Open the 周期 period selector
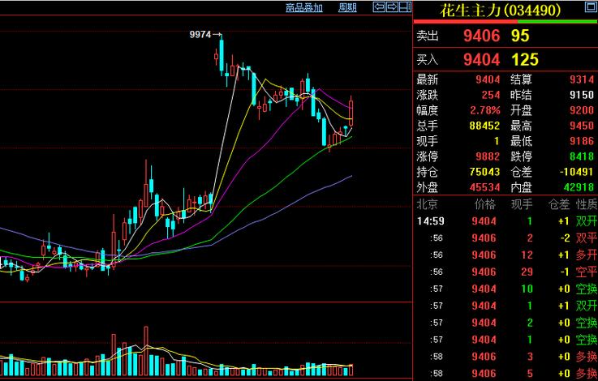This screenshot has width=598, height=381. click(347, 7)
